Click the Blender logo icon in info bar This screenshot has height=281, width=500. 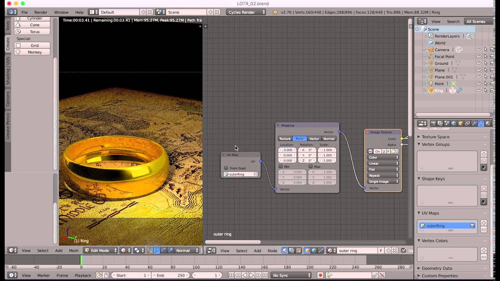pos(275,12)
